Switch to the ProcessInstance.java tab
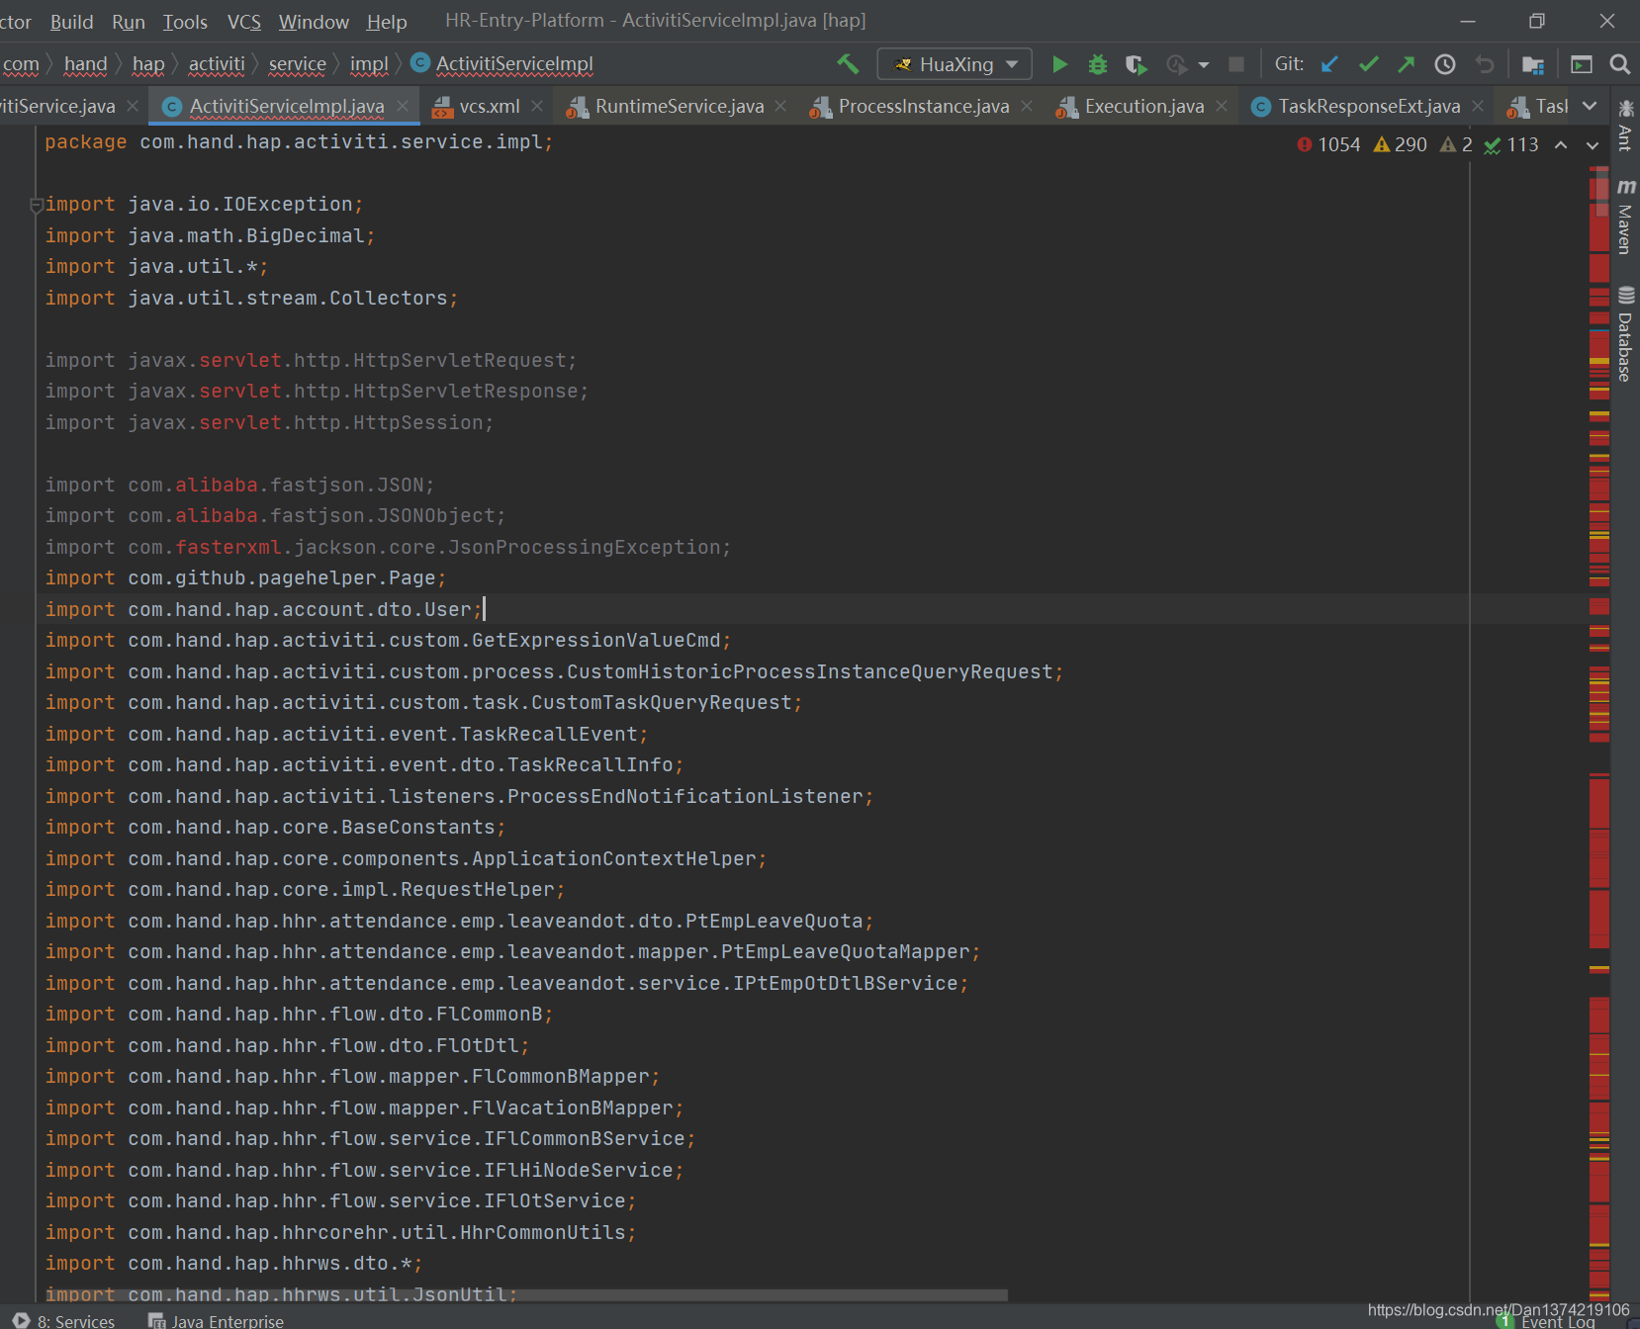 tap(923, 107)
